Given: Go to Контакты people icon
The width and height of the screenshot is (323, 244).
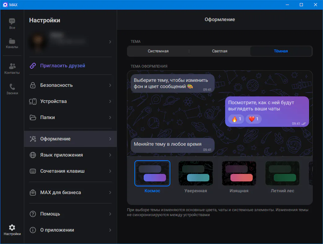Looking at the screenshot, I should [12, 66].
